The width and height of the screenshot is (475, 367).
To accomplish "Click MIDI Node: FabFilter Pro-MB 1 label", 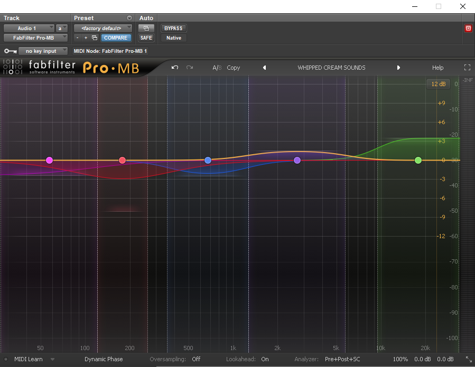I will pos(110,51).
